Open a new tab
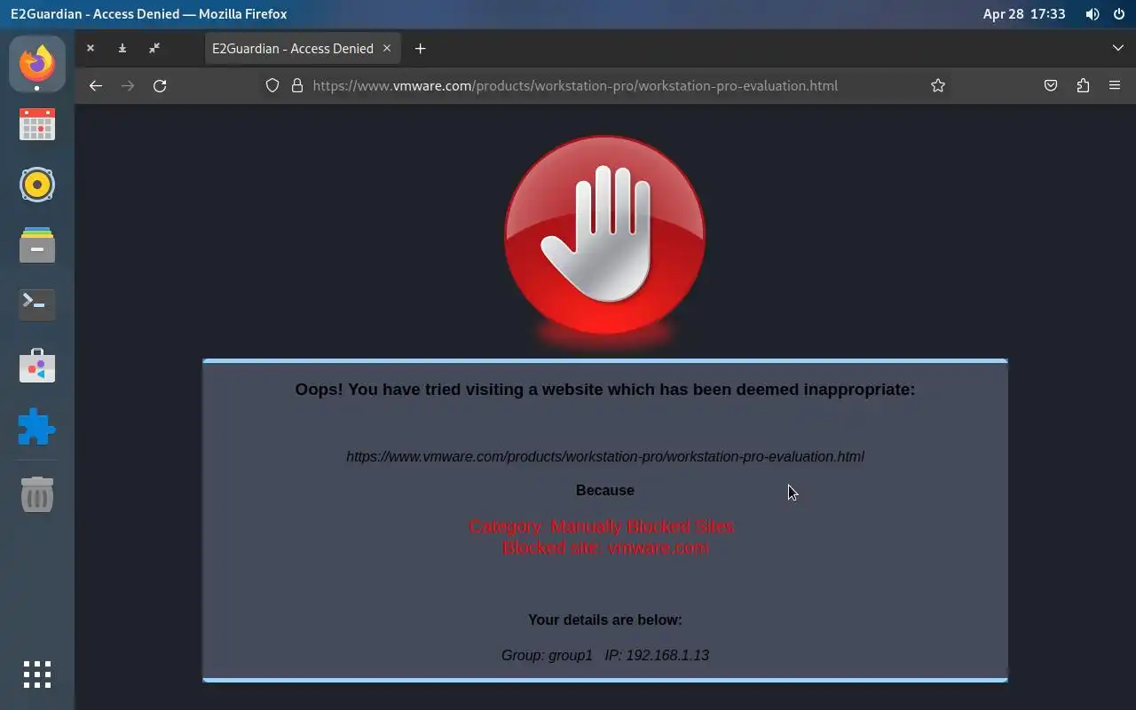1136x710 pixels. click(x=421, y=48)
